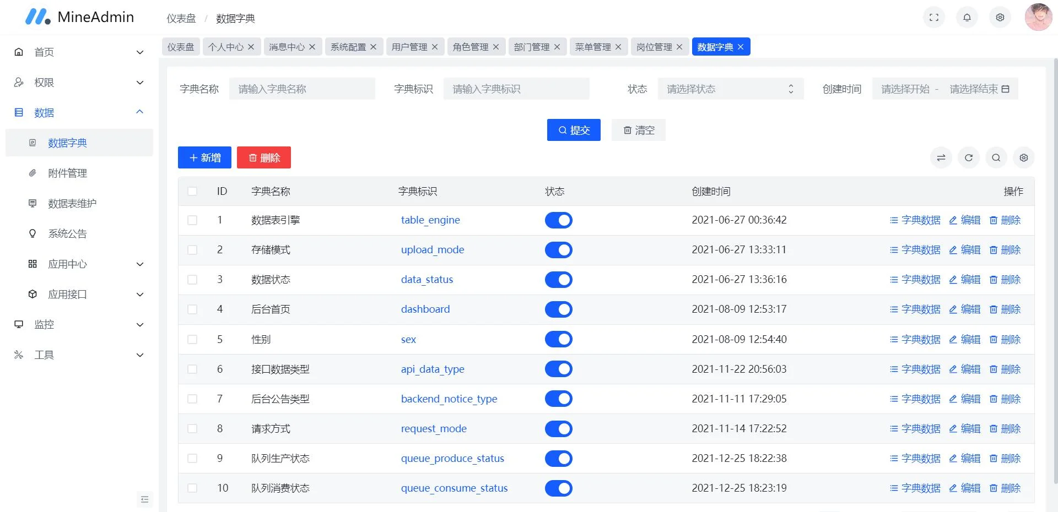Open the 请选择状态 dropdown

(730, 89)
